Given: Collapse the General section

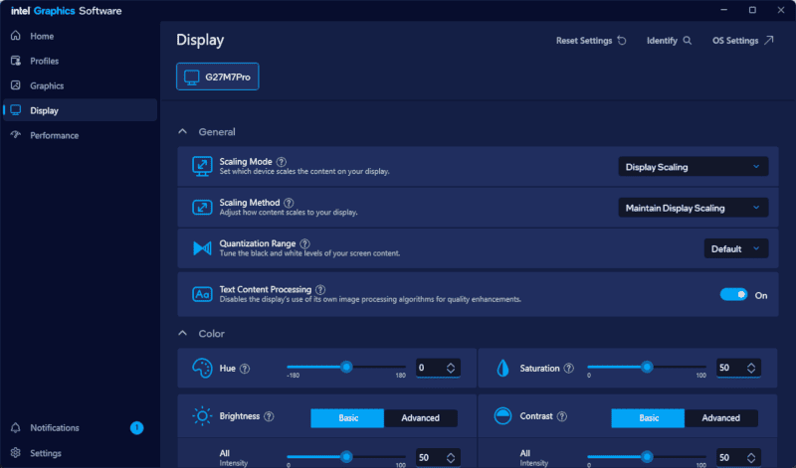Looking at the screenshot, I should tap(183, 131).
